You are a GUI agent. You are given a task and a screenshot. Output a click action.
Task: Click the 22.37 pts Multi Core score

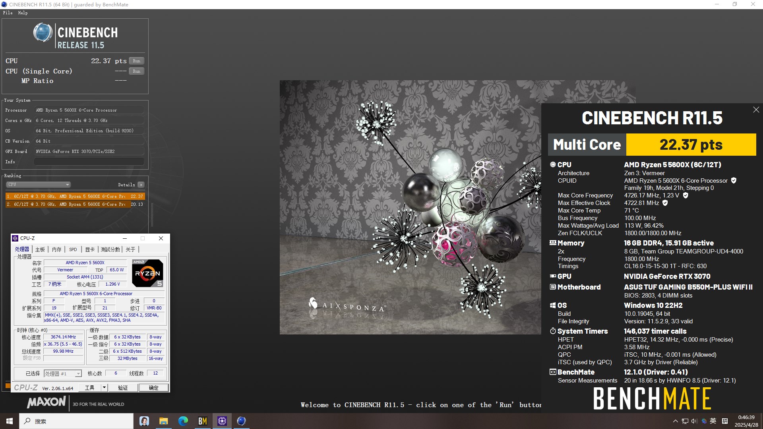691,145
